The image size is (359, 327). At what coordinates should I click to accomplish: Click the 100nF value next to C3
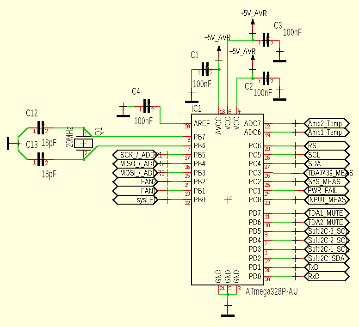[x=292, y=32]
